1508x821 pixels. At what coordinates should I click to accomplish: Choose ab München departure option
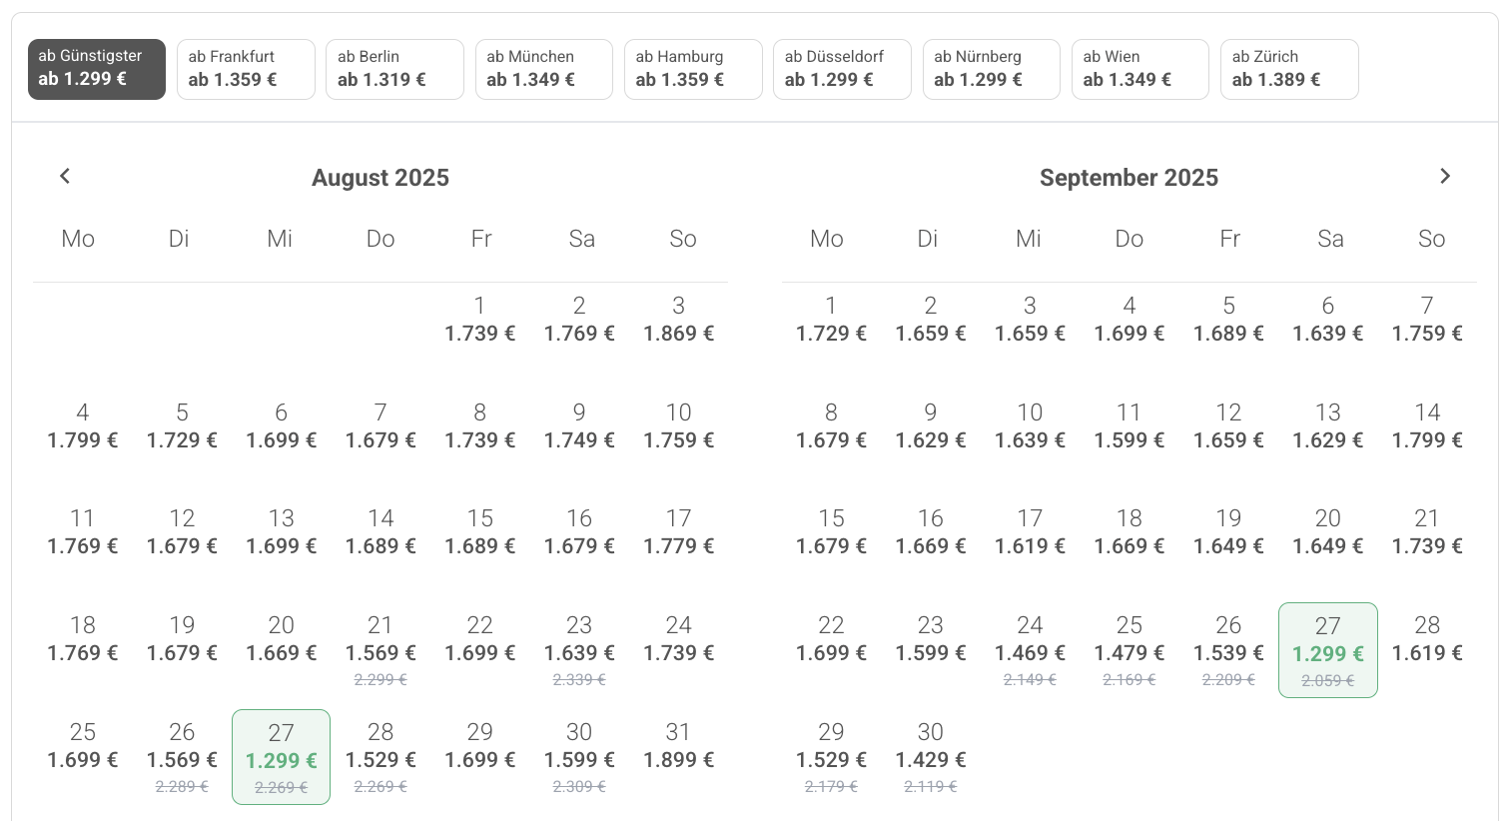point(544,69)
